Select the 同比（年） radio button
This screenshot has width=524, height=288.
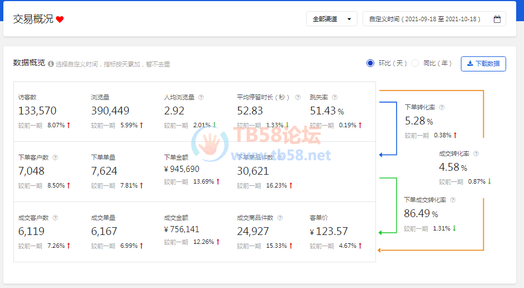(x=415, y=64)
